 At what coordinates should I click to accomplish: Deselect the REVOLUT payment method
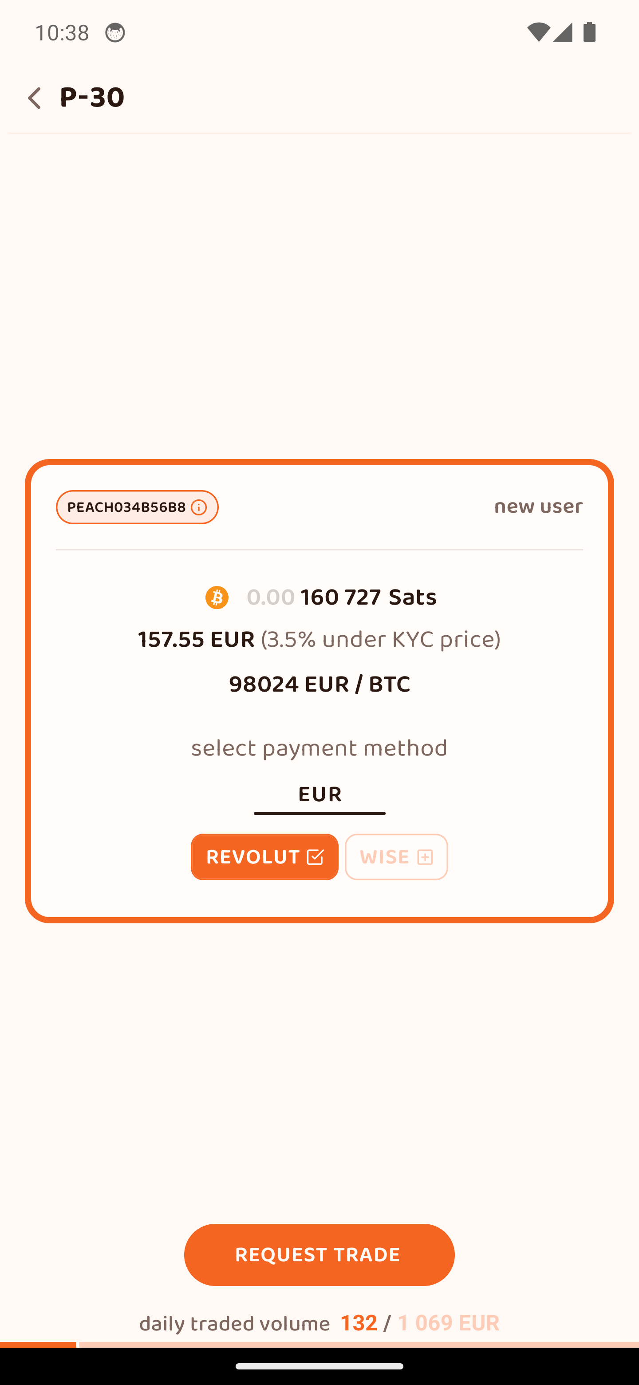pyautogui.click(x=252, y=857)
